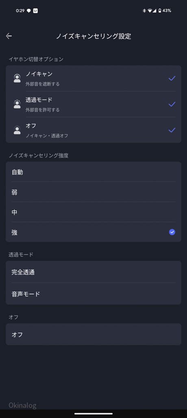Choose 音声モード transparency mode
Screen dimensions: 187x418
coord(93,294)
